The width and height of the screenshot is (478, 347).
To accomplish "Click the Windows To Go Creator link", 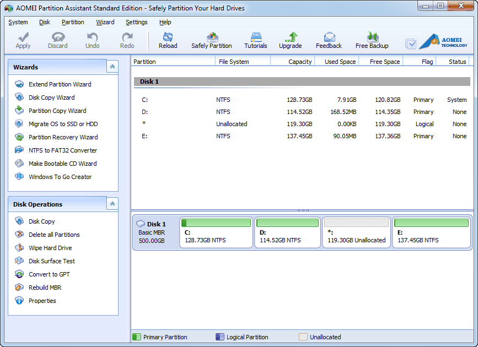I will point(60,177).
